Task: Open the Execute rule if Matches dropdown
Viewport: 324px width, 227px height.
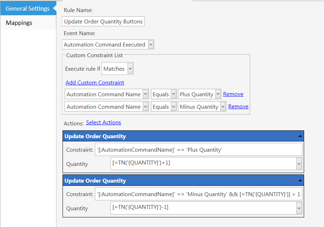Action: click(117, 69)
